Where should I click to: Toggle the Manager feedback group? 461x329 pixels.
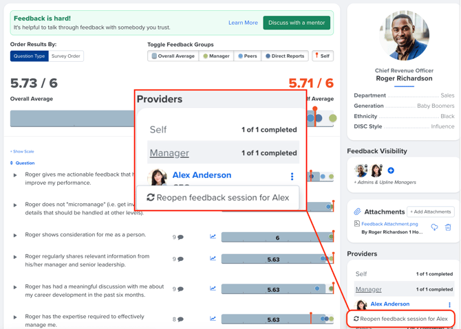216,56
